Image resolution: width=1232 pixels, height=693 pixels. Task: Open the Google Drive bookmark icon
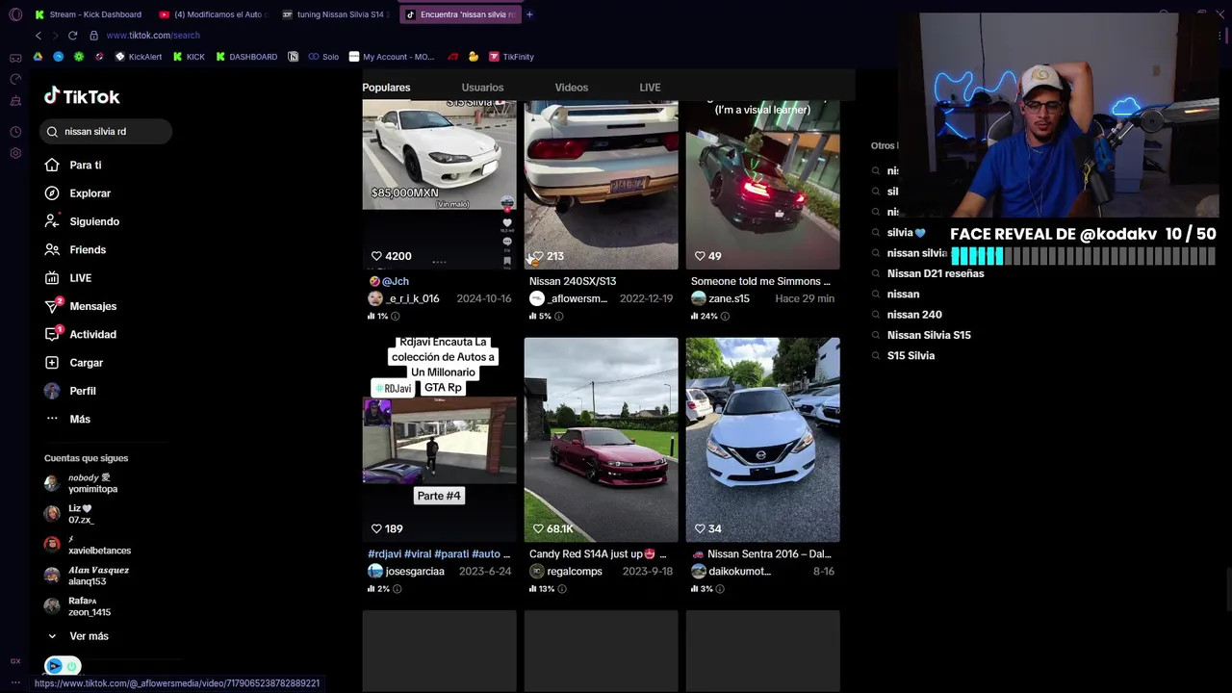[38, 57]
